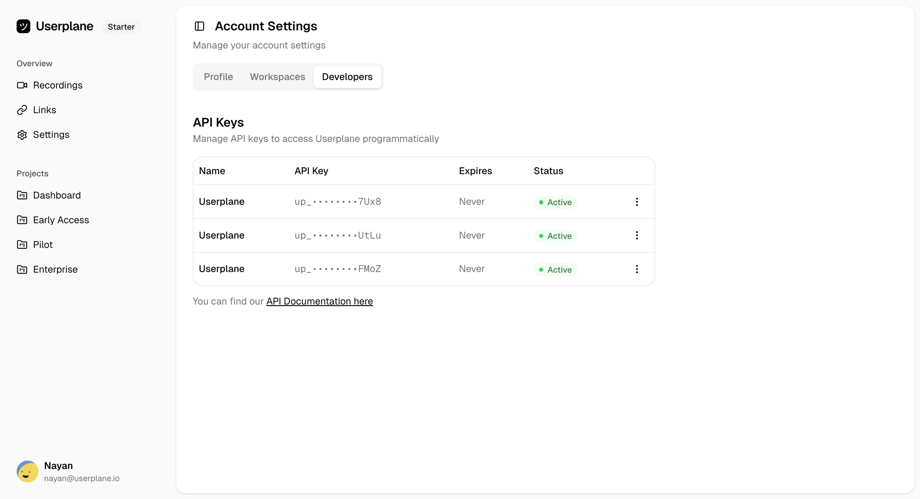
Task: Click the Userplane logo icon
Action: pos(23,26)
